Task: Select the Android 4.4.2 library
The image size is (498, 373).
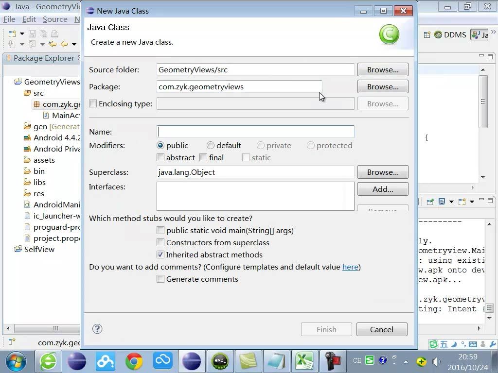Action: coord(52,137)
